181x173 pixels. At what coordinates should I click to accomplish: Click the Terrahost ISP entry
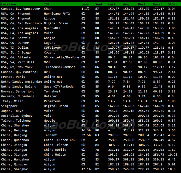pyautogui.click(x=52, y=92)
